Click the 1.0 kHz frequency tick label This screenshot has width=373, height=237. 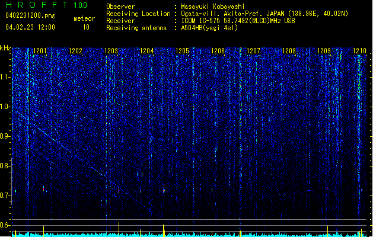coord(5,107)
